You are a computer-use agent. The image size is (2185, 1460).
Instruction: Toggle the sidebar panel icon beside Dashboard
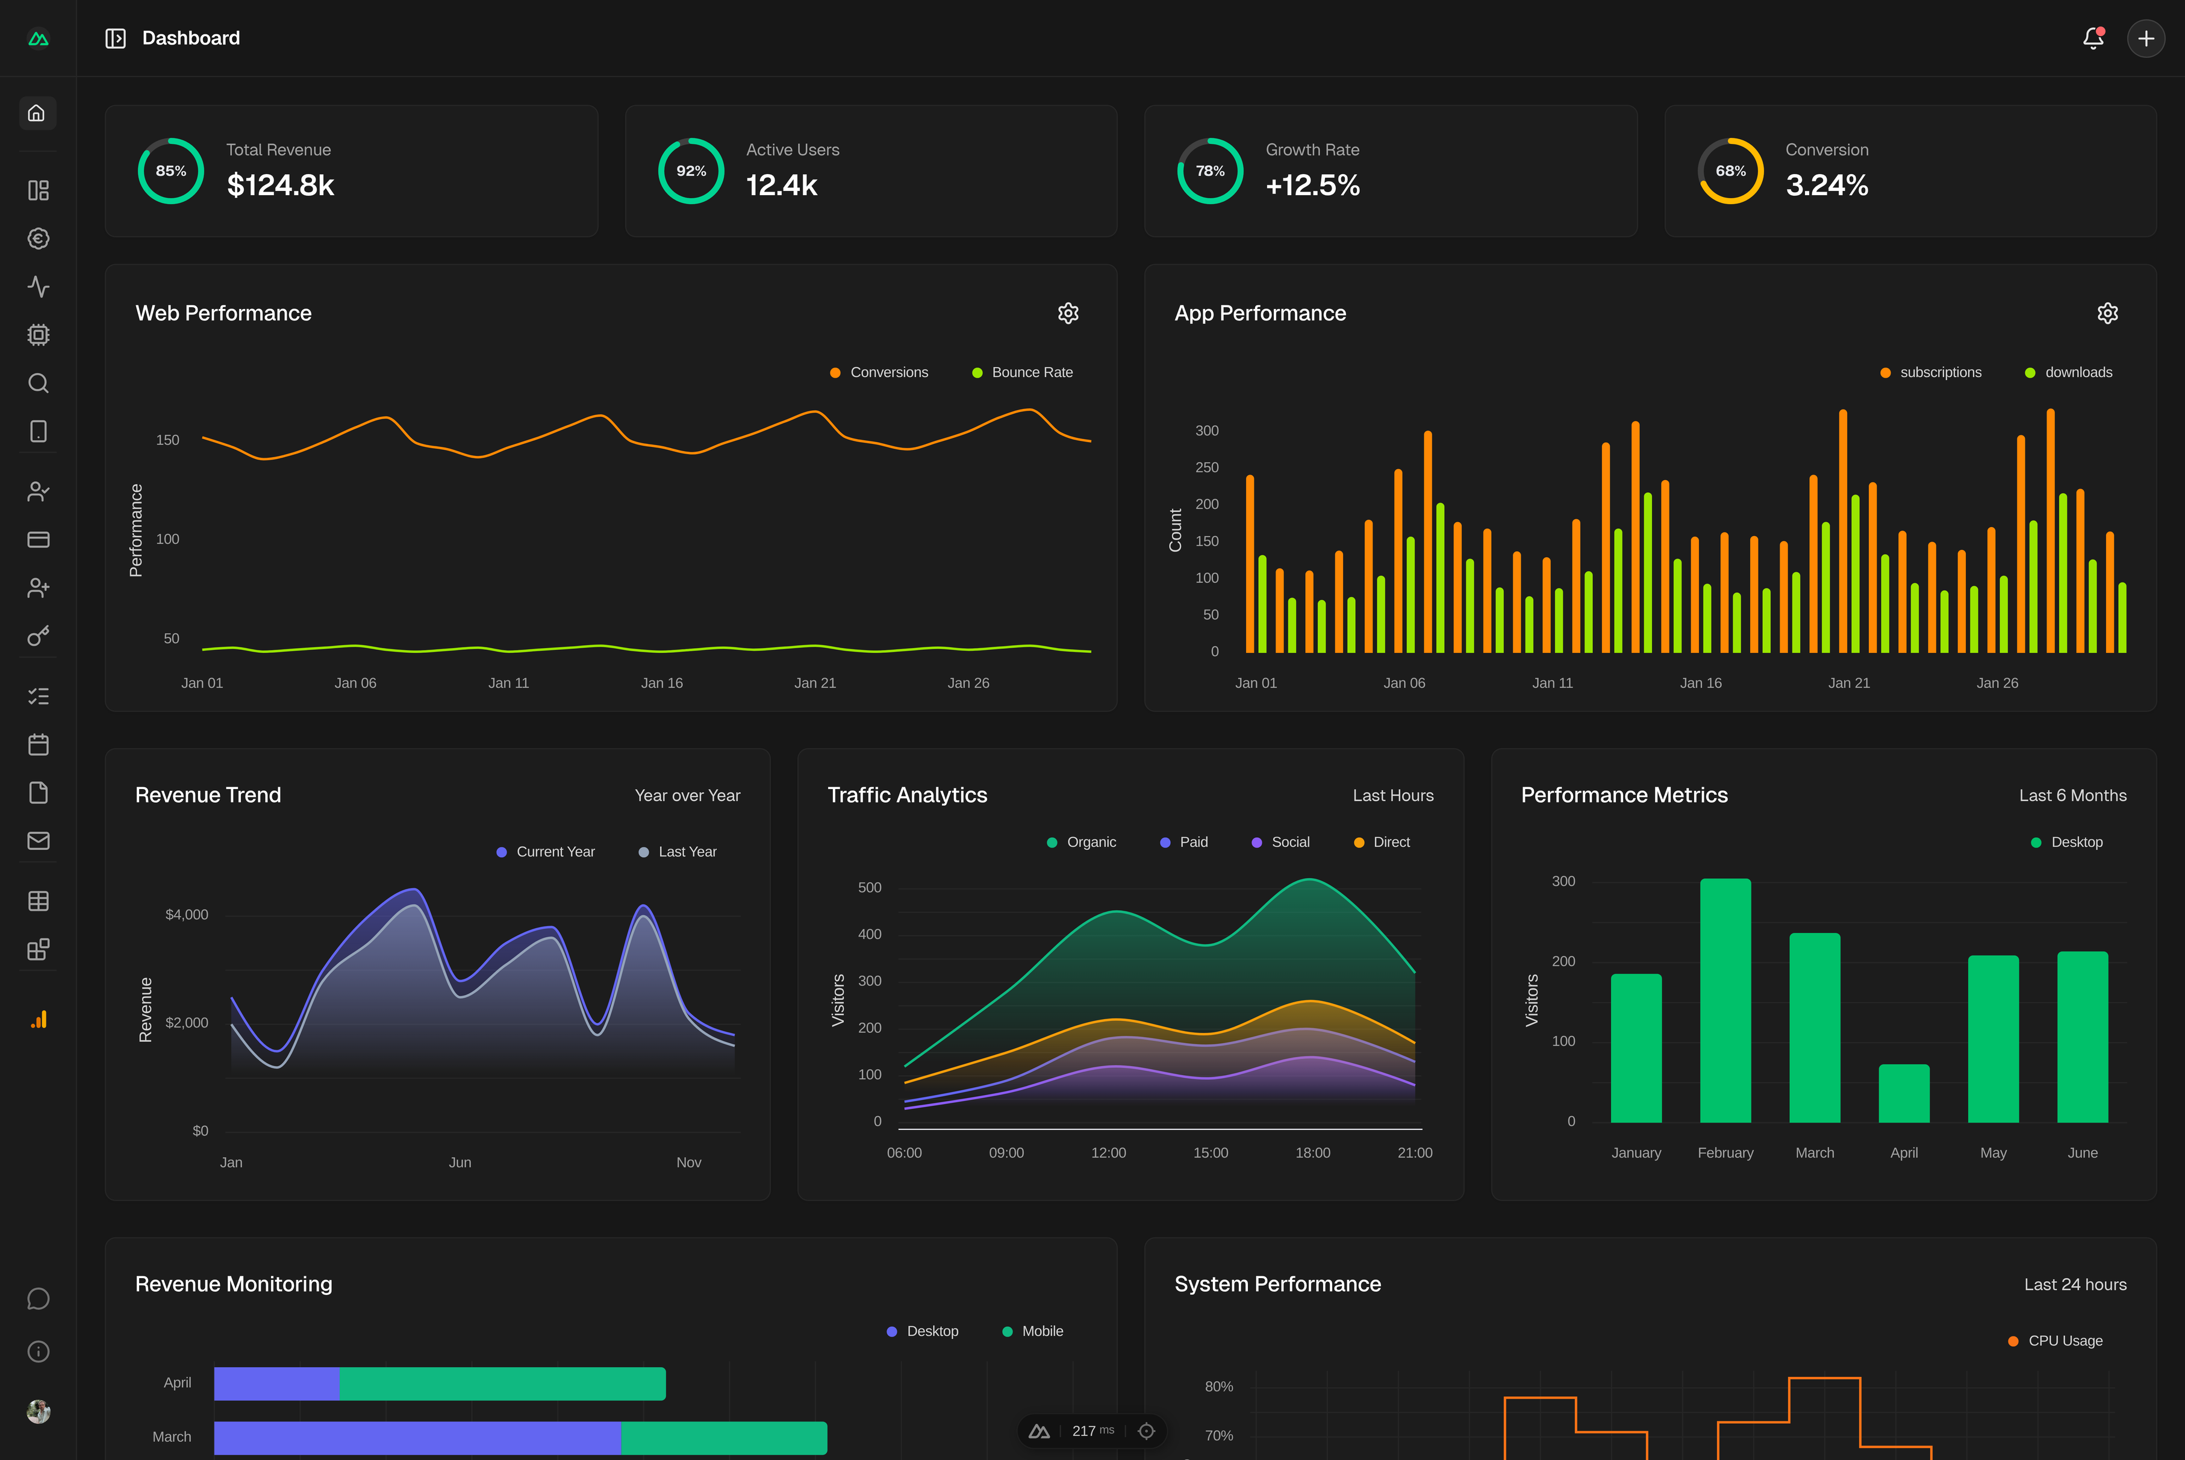coord(114,38)
